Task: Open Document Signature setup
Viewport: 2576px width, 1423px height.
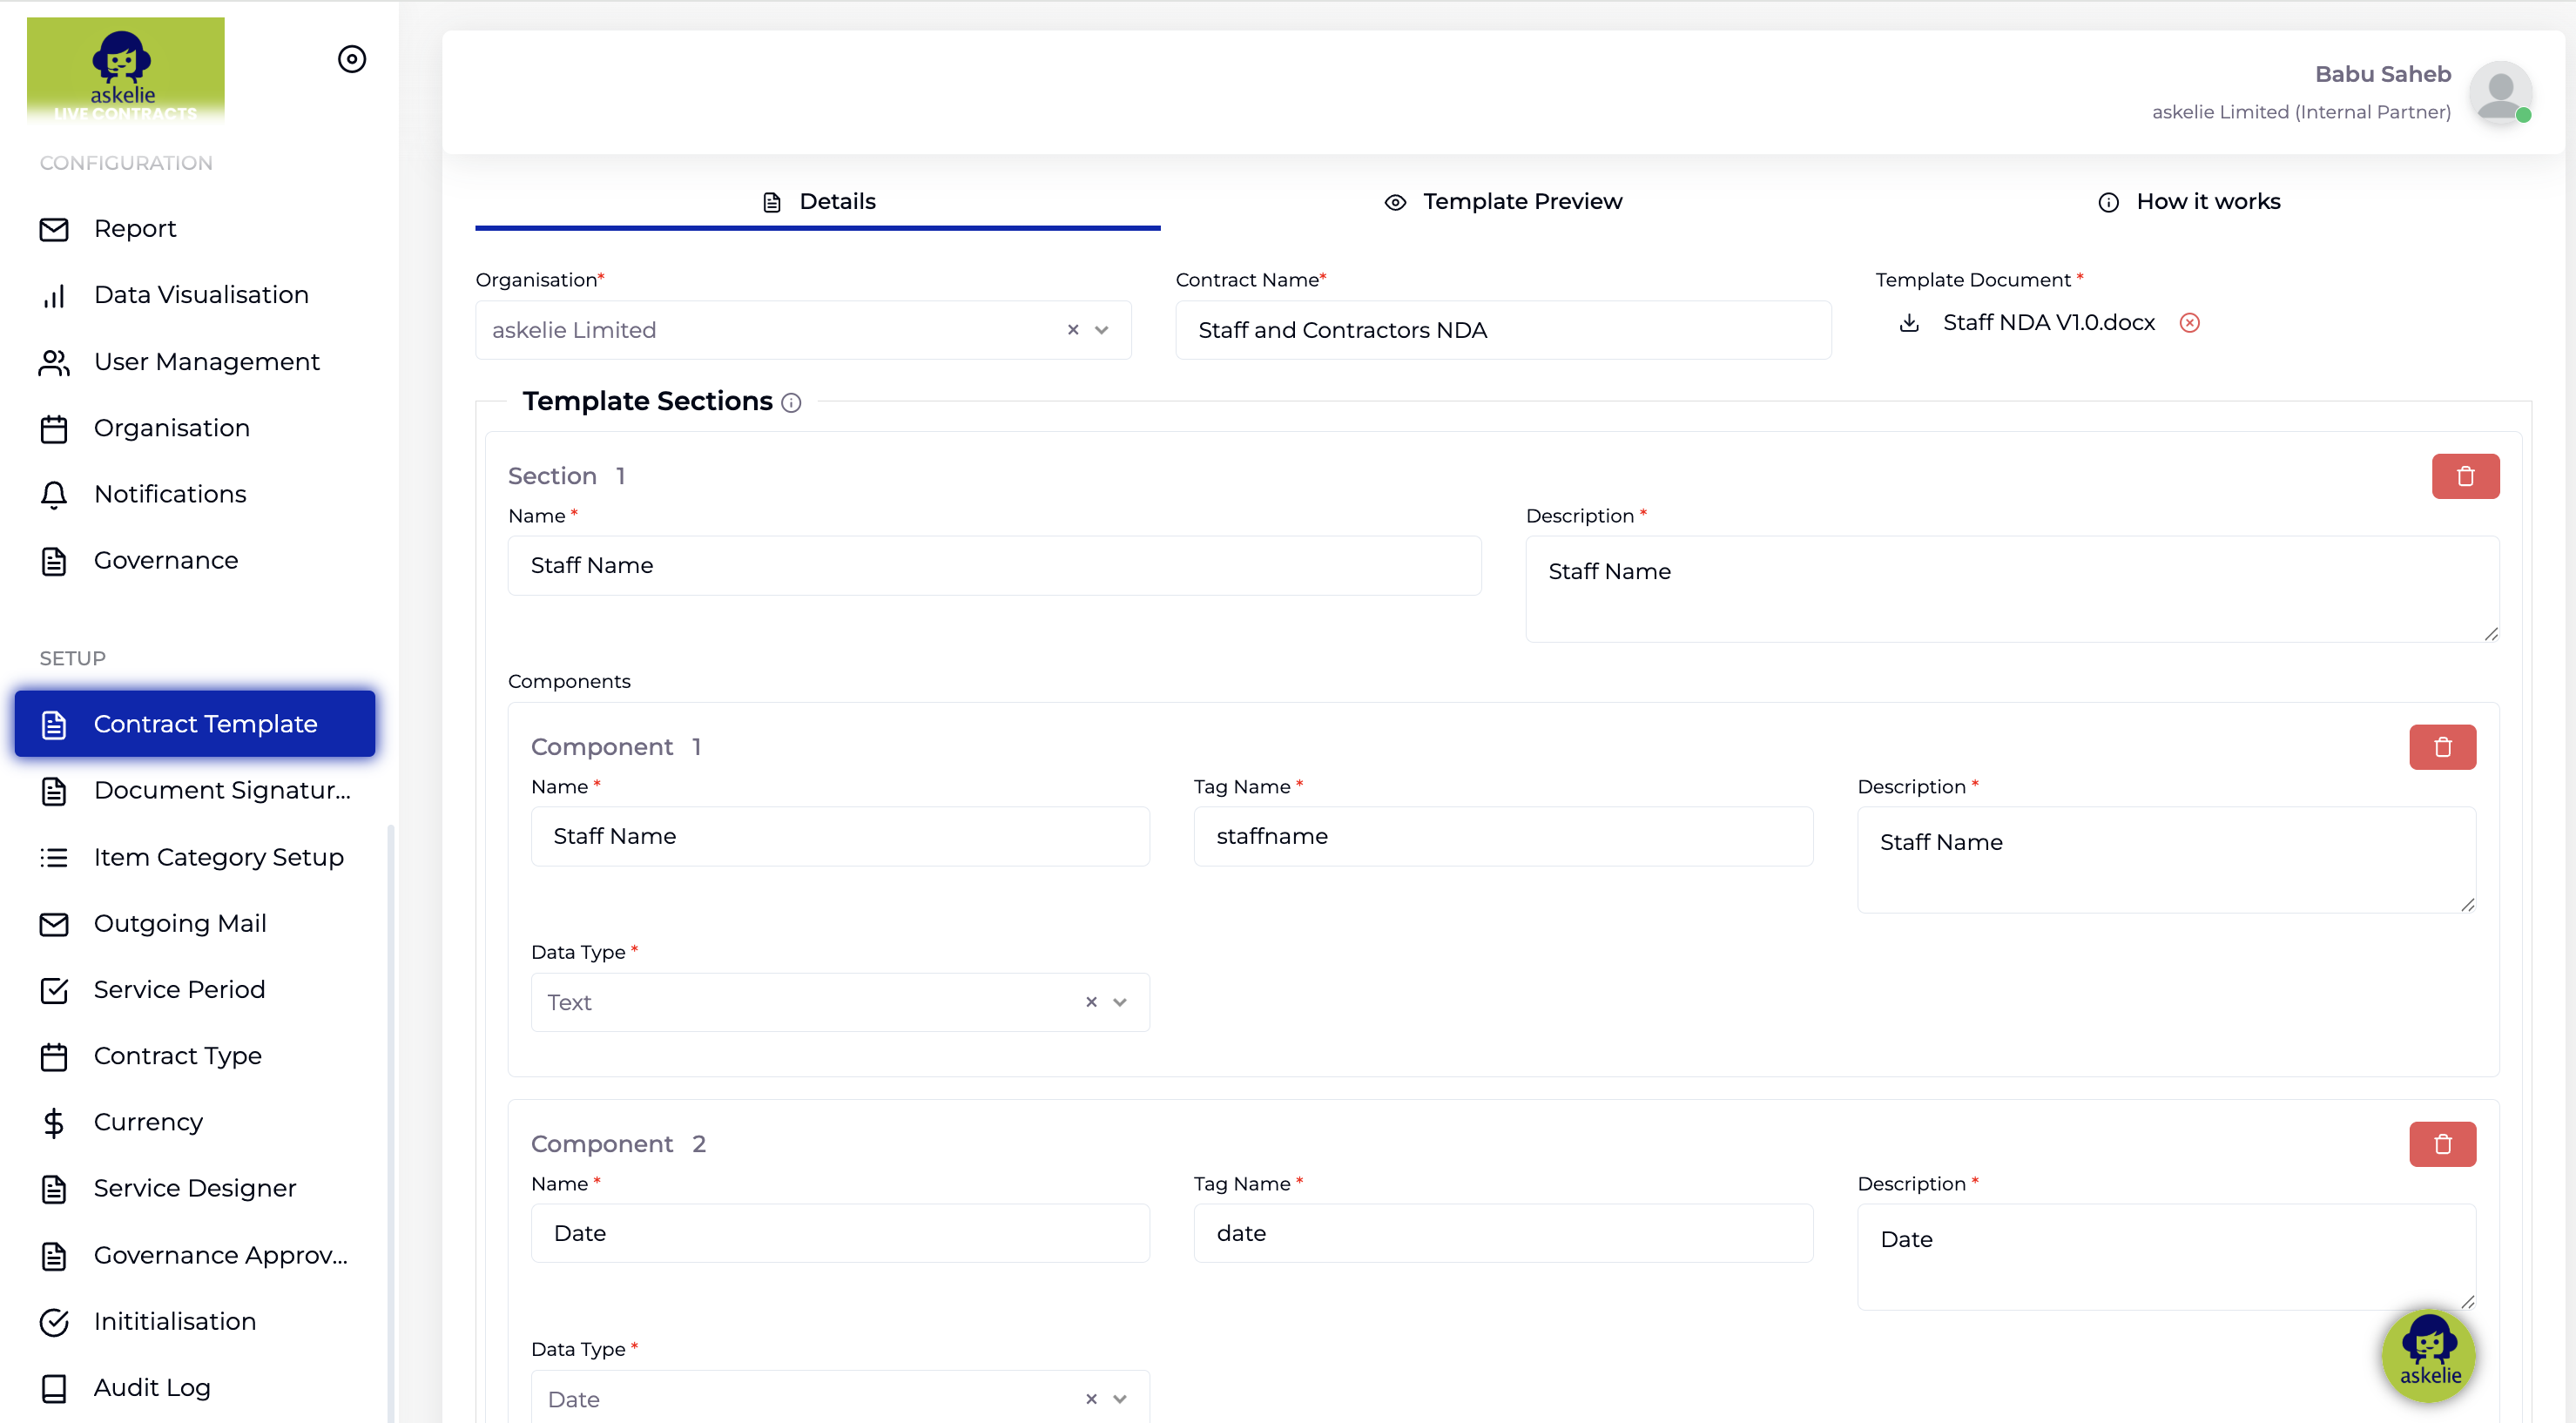Action: point(222,790)
